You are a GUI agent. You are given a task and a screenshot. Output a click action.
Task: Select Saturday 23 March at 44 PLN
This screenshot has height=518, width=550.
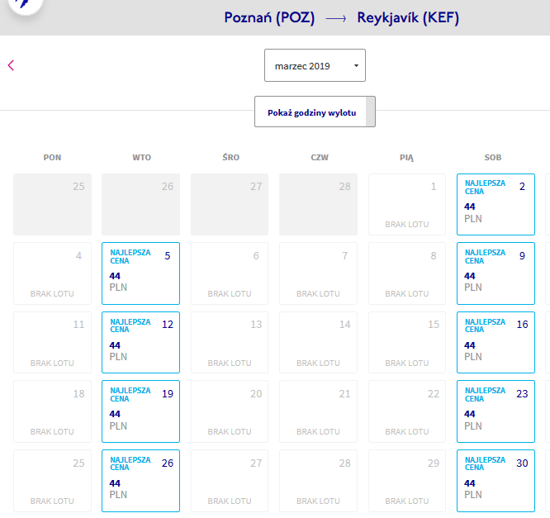[x=495, y=411]
